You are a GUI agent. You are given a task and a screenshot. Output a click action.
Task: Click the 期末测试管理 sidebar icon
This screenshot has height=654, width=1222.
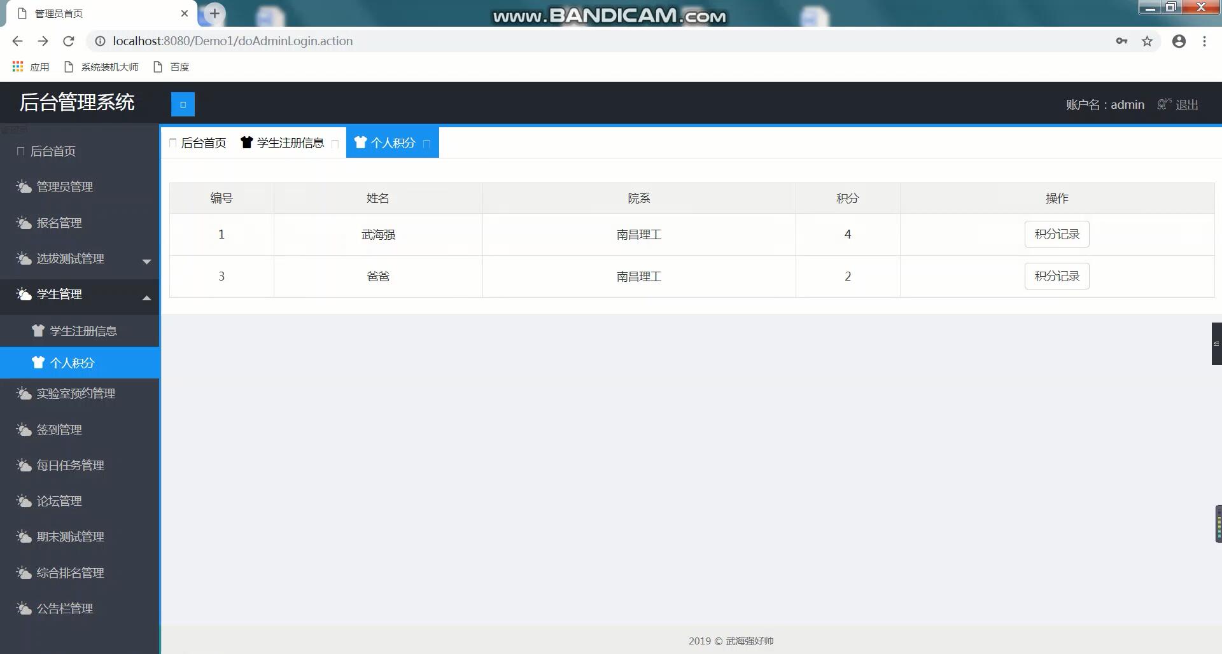[24, 536]
